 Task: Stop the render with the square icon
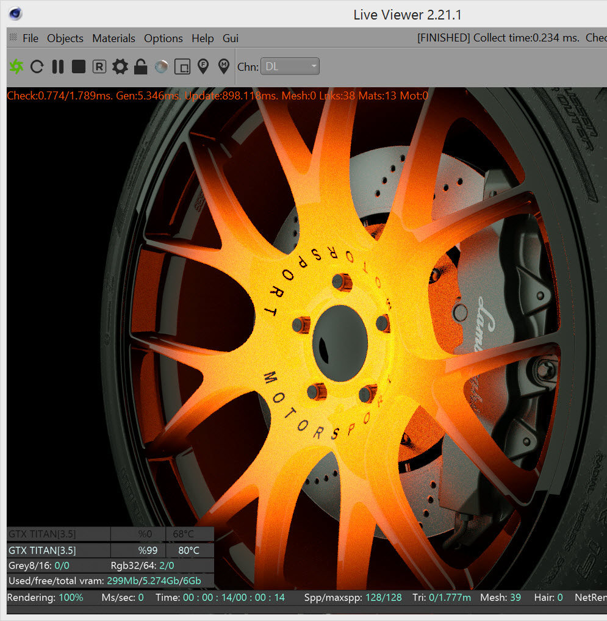79,66
